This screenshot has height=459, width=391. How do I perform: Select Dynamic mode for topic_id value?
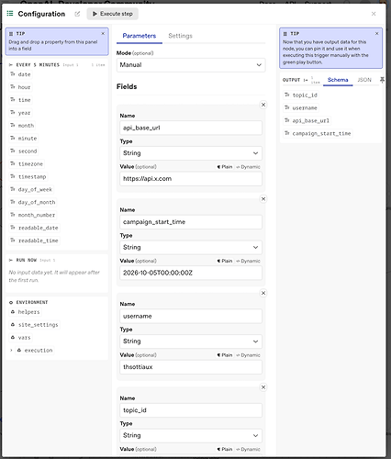[x=248, y=449]
